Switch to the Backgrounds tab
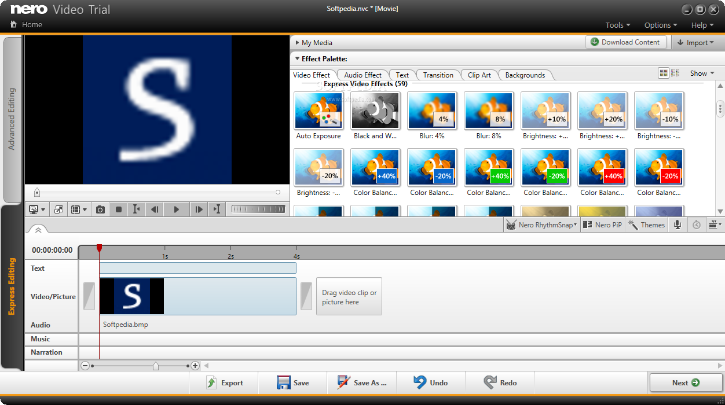This screenshot has height=405, width=725. pos(525,75)
